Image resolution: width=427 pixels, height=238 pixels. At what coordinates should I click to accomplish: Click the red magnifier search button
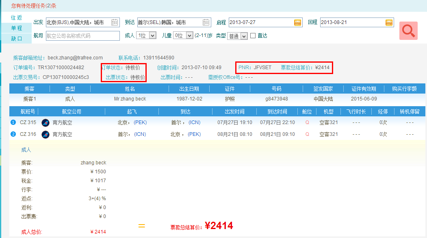[x=408, y=31]
